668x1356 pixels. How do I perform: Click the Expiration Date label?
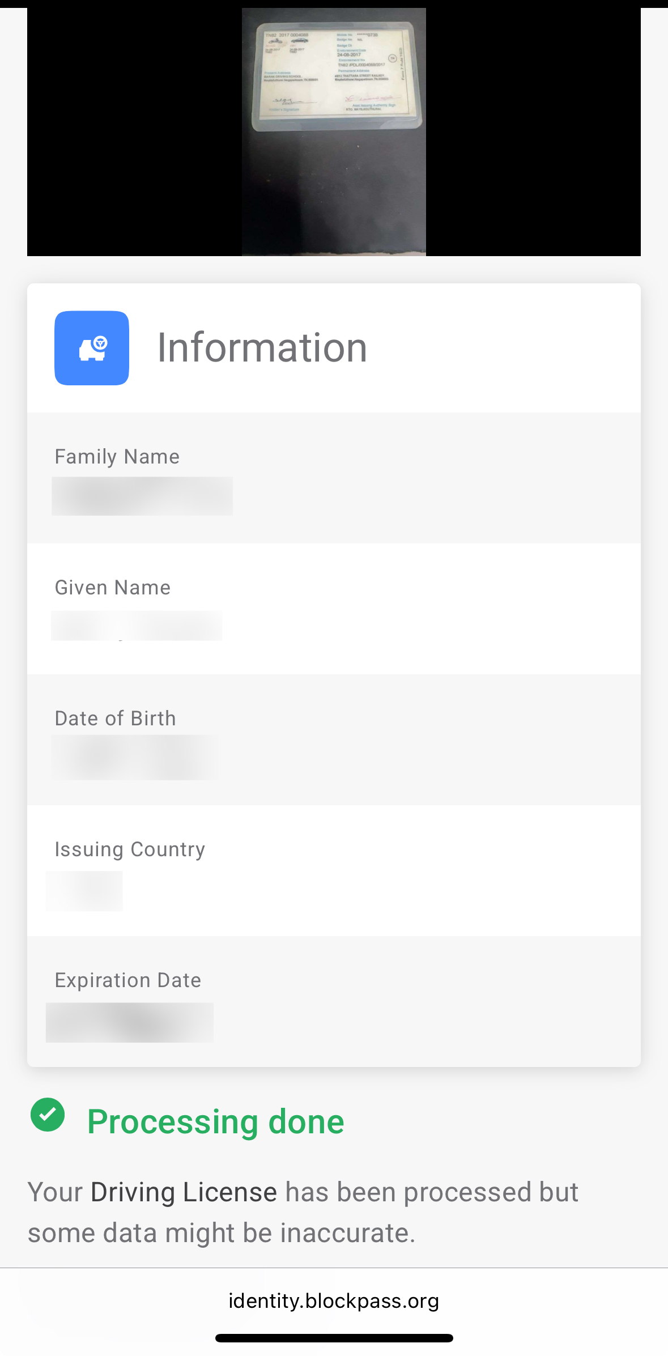[128, 980]
